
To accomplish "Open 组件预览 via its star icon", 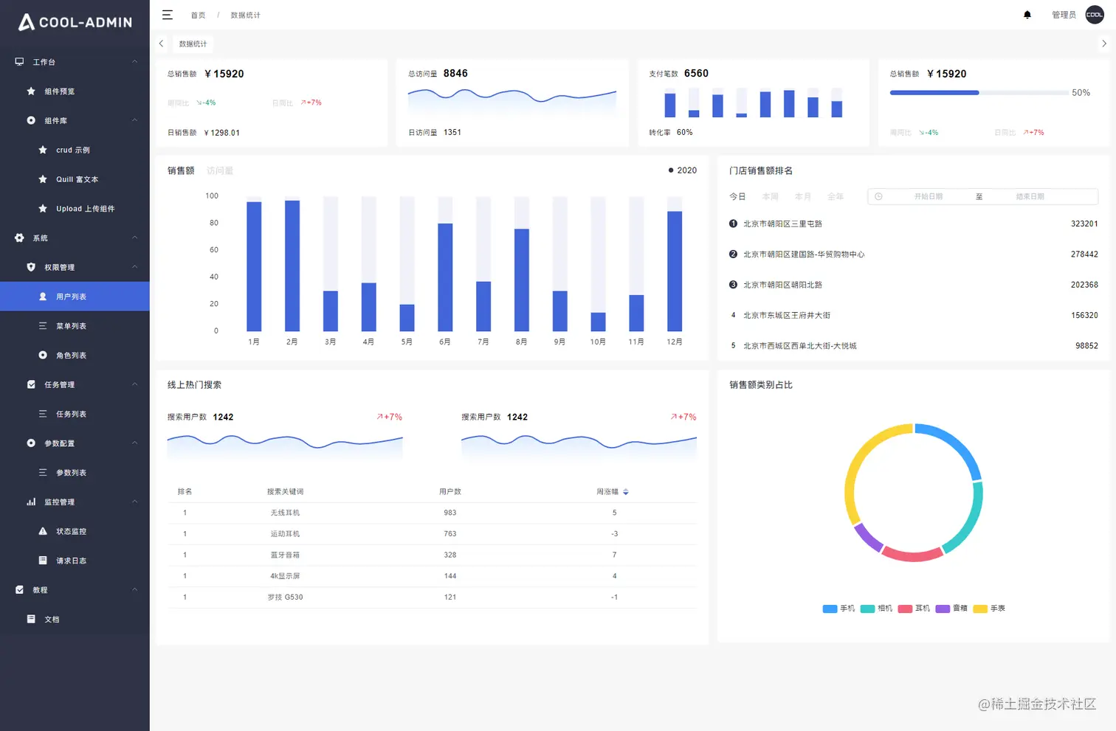I will [x=31, y=91].
